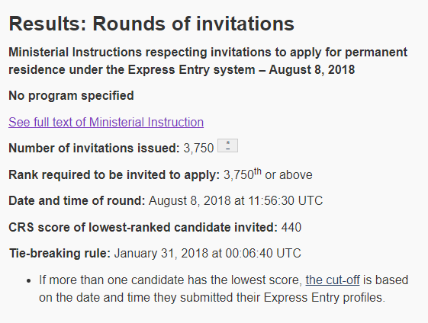The image size is (428, 323).
Task: Click the "Rank required to be invited to apply:" label
Action: click(x=114, y=174)
